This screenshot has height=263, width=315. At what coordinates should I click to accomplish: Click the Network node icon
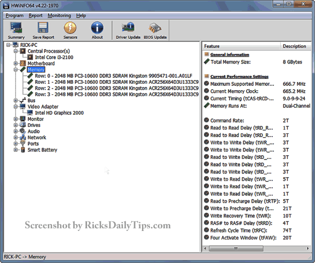23,137
